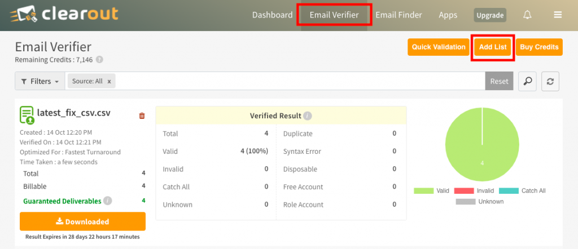
Task: Open the hamburger menu
Action: [558, 15]
